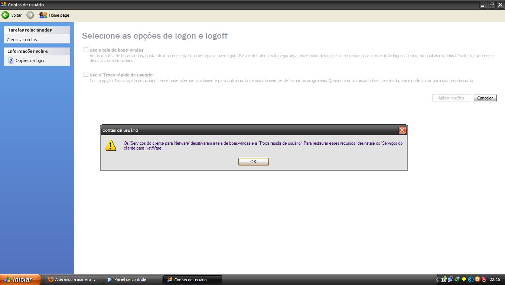This screenshot has height=285, width=505.
Task: Close the Contas de usuário warning dialog
Action: (x=402, y=130)
